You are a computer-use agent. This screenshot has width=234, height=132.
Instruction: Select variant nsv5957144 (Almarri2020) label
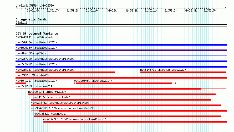47,92
